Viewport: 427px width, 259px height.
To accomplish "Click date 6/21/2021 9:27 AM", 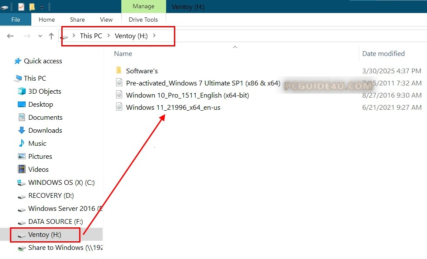I will point(392,107).
